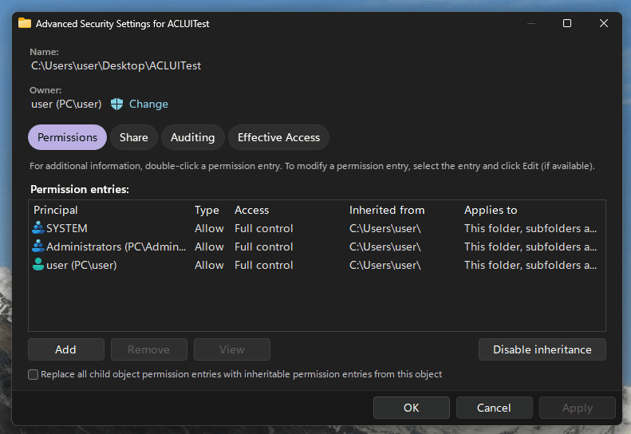Maximize the Advanced Security Settings window
Image resolution: width=631 pixels, height=434 pixels.
pyautogui.click(x=567, y=24)
